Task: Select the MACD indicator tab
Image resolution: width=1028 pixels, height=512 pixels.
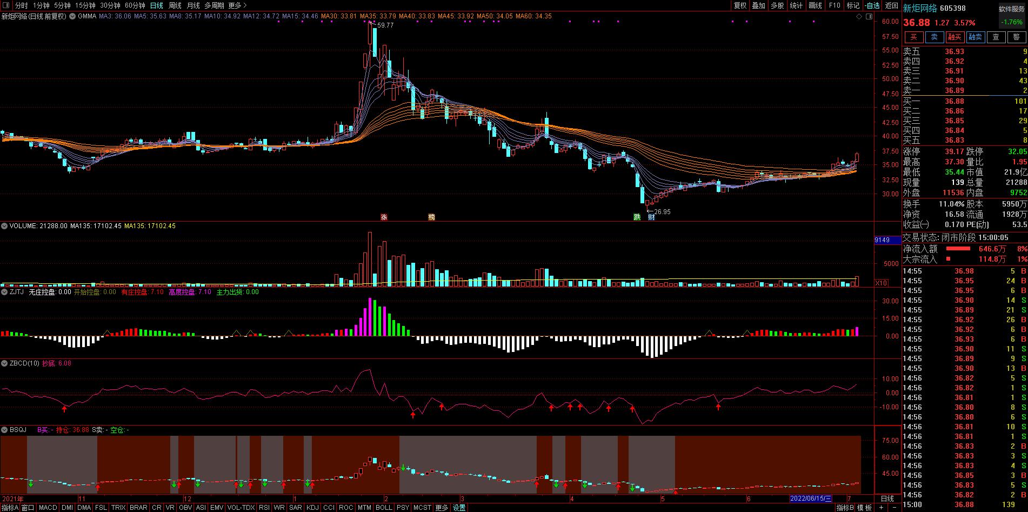Action: (x=48, y=508)
